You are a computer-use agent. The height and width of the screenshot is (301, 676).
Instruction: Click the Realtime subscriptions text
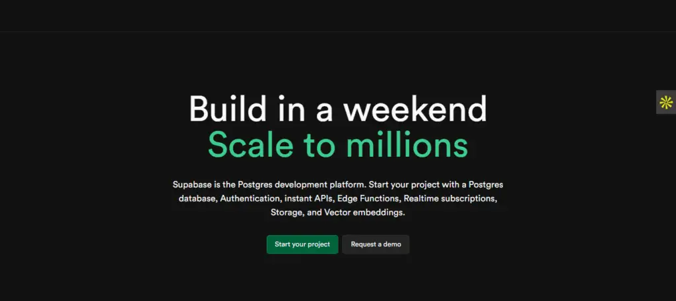tap(450, 198)
